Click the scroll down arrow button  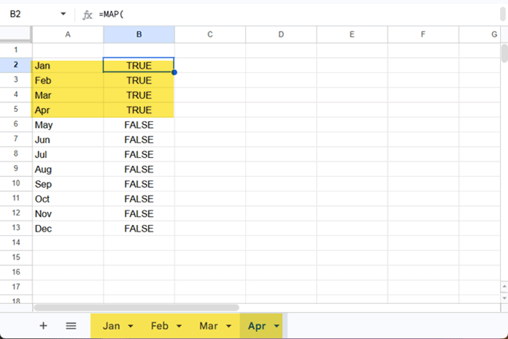tap(504, 298)
